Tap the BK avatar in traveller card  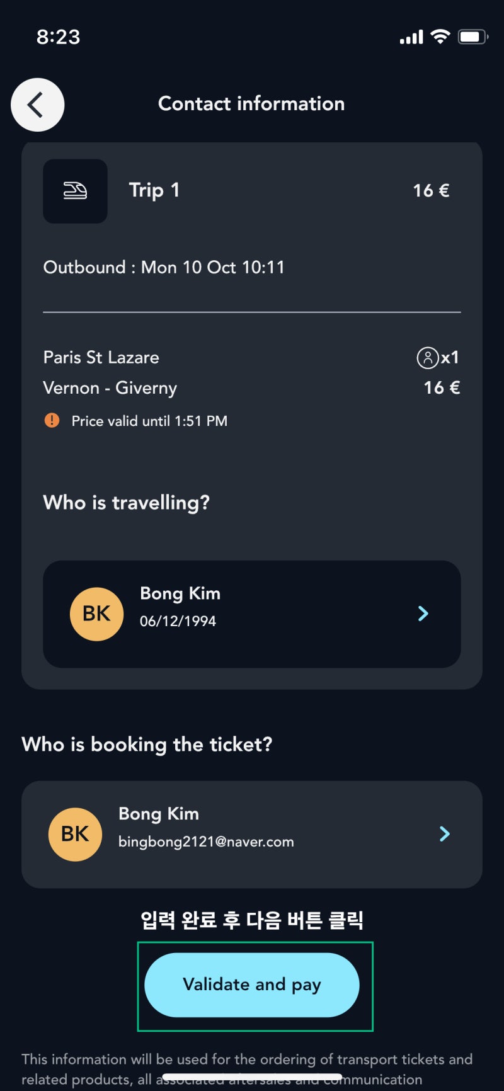coord(96,614)
